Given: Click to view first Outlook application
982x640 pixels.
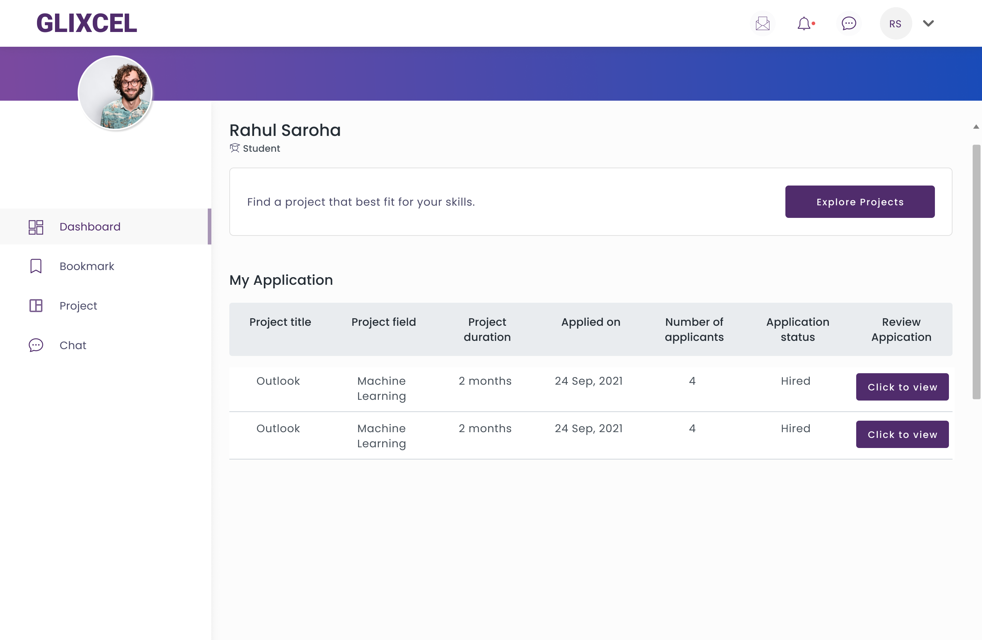Looking at the screenshot, I should [x=902, y=387].
